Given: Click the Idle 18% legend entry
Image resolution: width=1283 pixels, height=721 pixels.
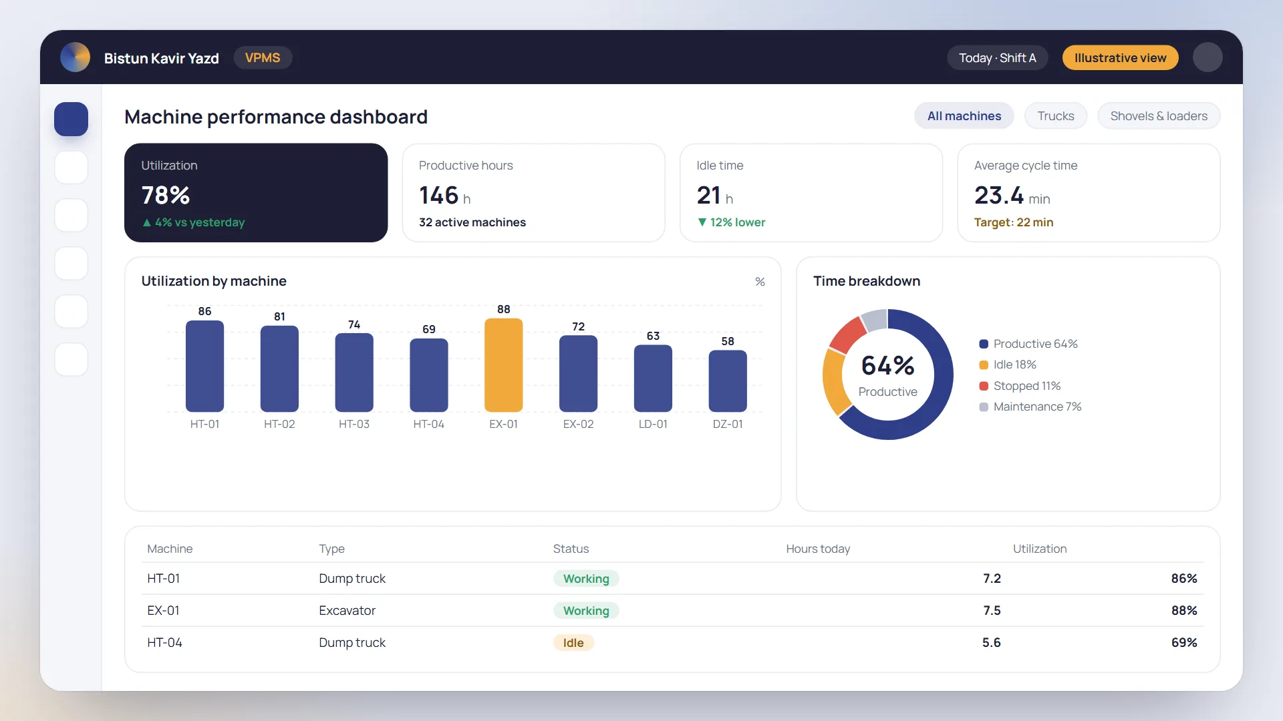Looking at the screenshot, I should (1008, 365).
